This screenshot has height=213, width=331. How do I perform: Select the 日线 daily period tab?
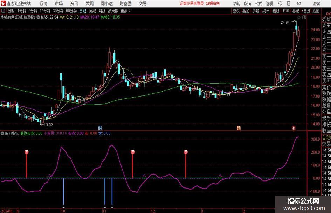pyautogui.click(x=83, y=11)
